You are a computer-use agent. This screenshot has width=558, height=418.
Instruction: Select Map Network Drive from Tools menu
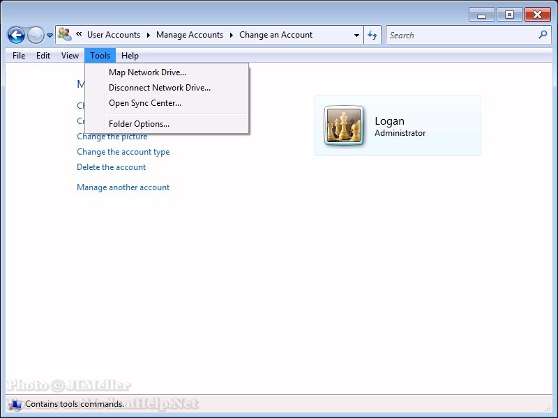(147, 72)
